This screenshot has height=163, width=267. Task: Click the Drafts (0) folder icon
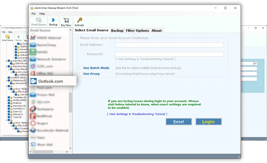(11, 103)
